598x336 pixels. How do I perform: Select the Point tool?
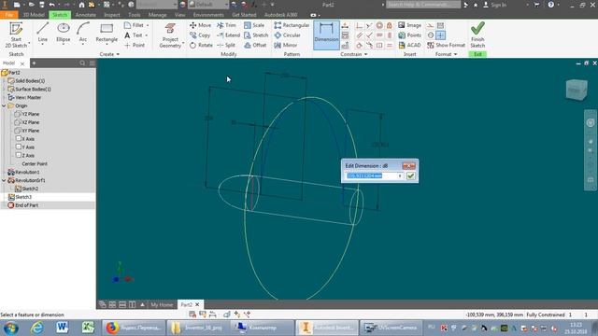135,45
